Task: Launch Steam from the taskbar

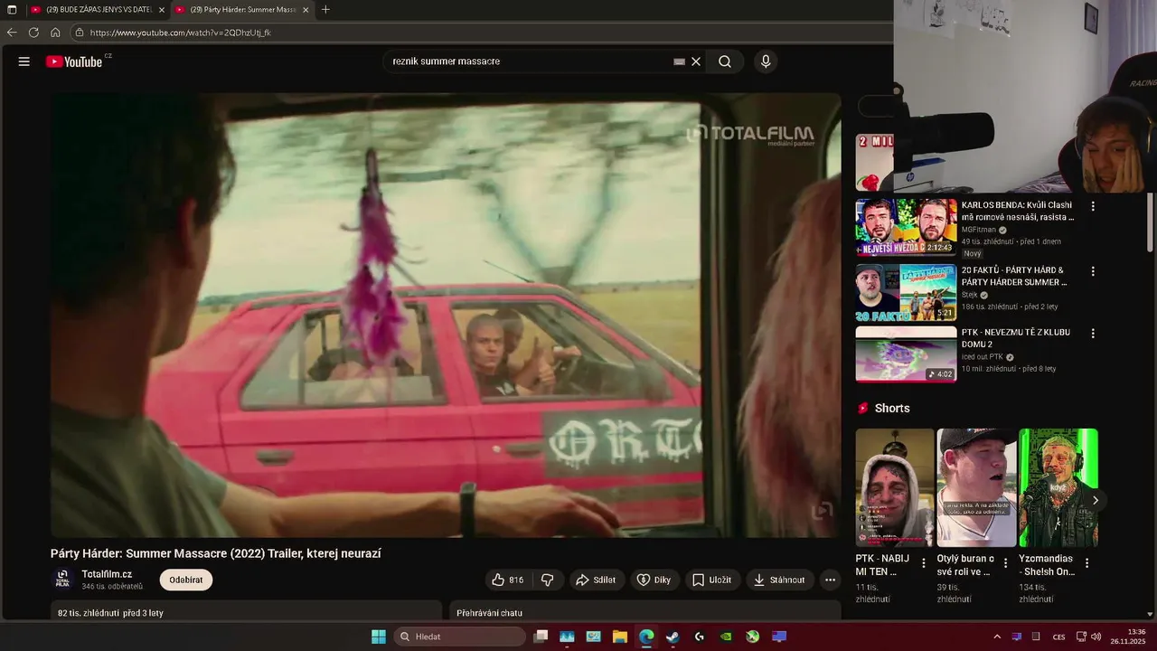Action: tap(673, 637)
